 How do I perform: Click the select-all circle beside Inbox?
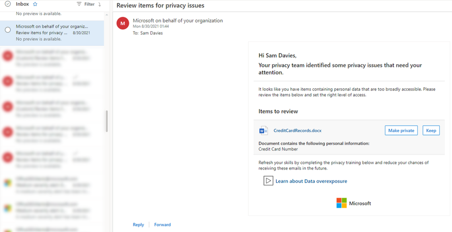coord(7,4)
